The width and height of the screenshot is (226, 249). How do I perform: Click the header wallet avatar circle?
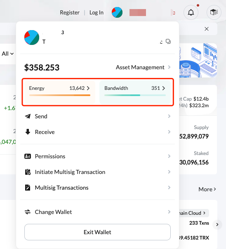point(117,12)
